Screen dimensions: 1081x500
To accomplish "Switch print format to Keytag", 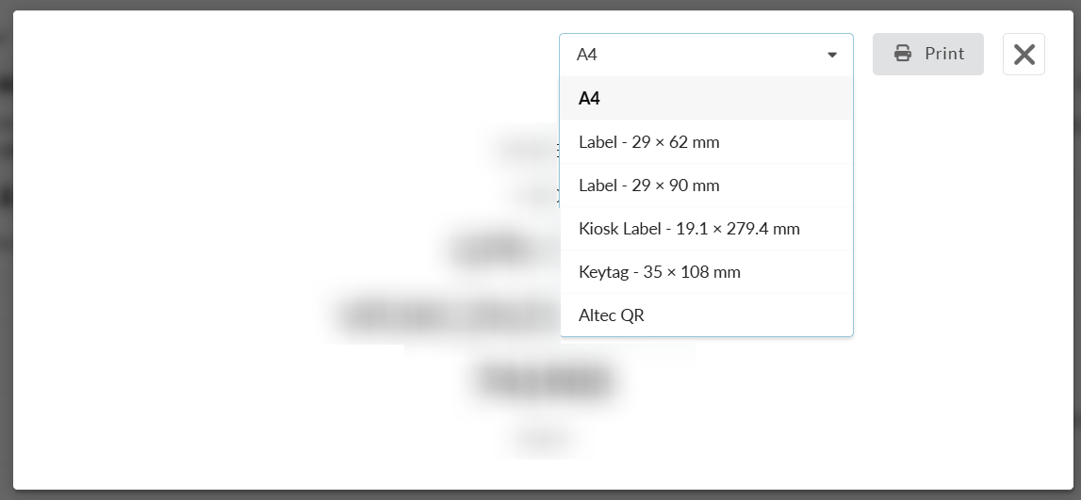I will [660, 272].
